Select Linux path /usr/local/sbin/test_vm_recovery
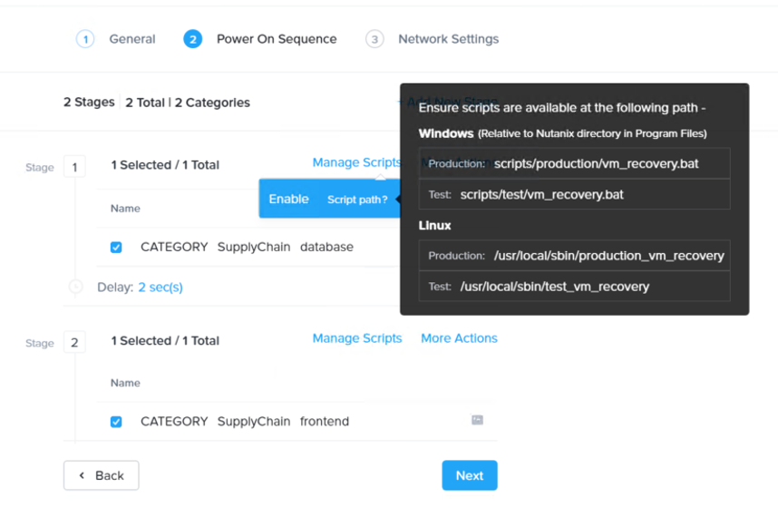 (555, 287)
